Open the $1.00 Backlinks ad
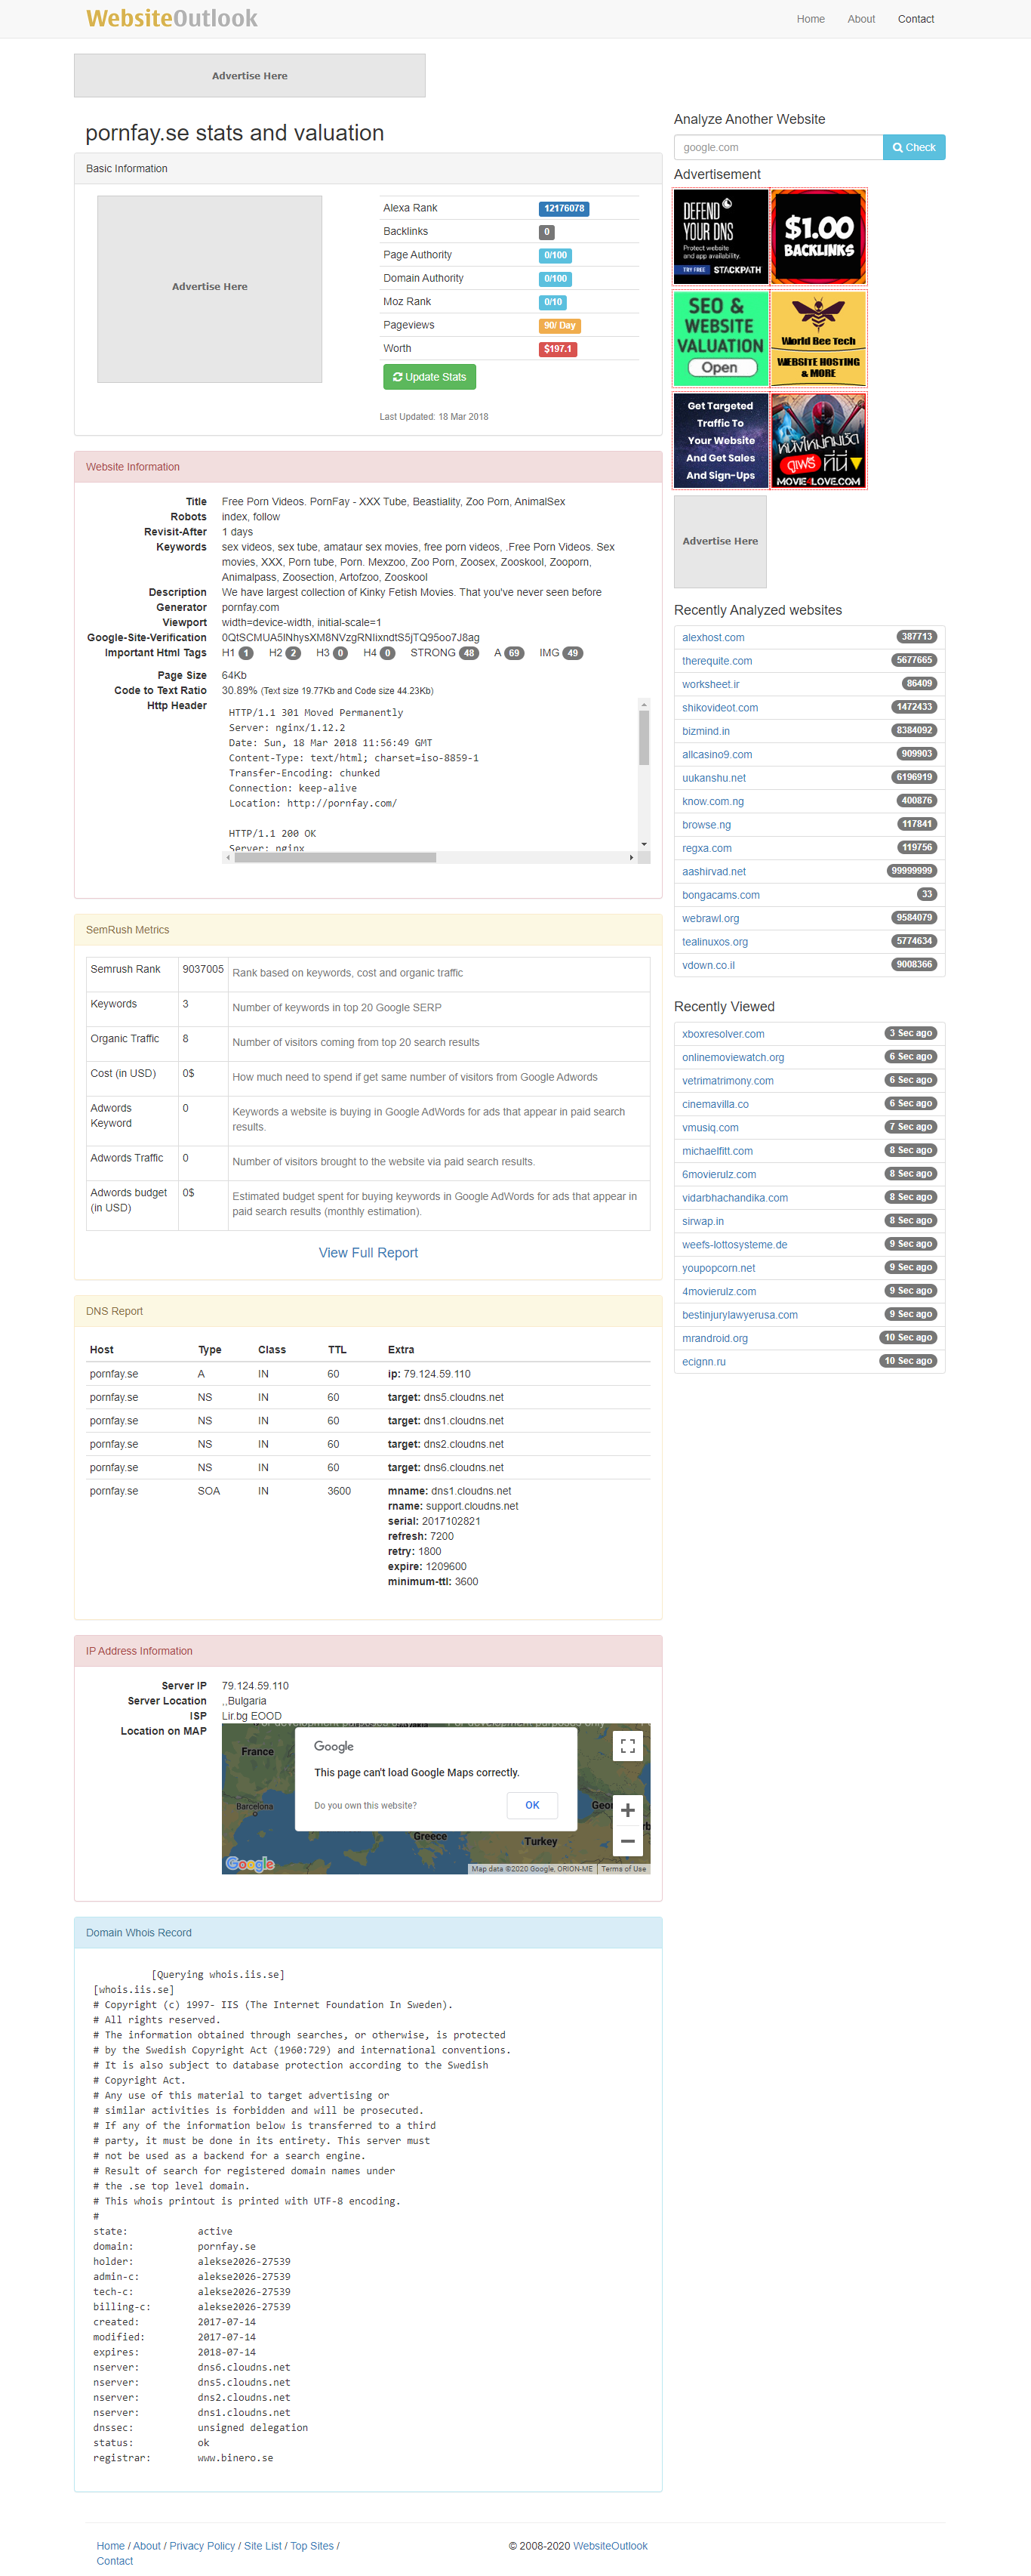The image size is (1031, 2576). tap(818, 237)
